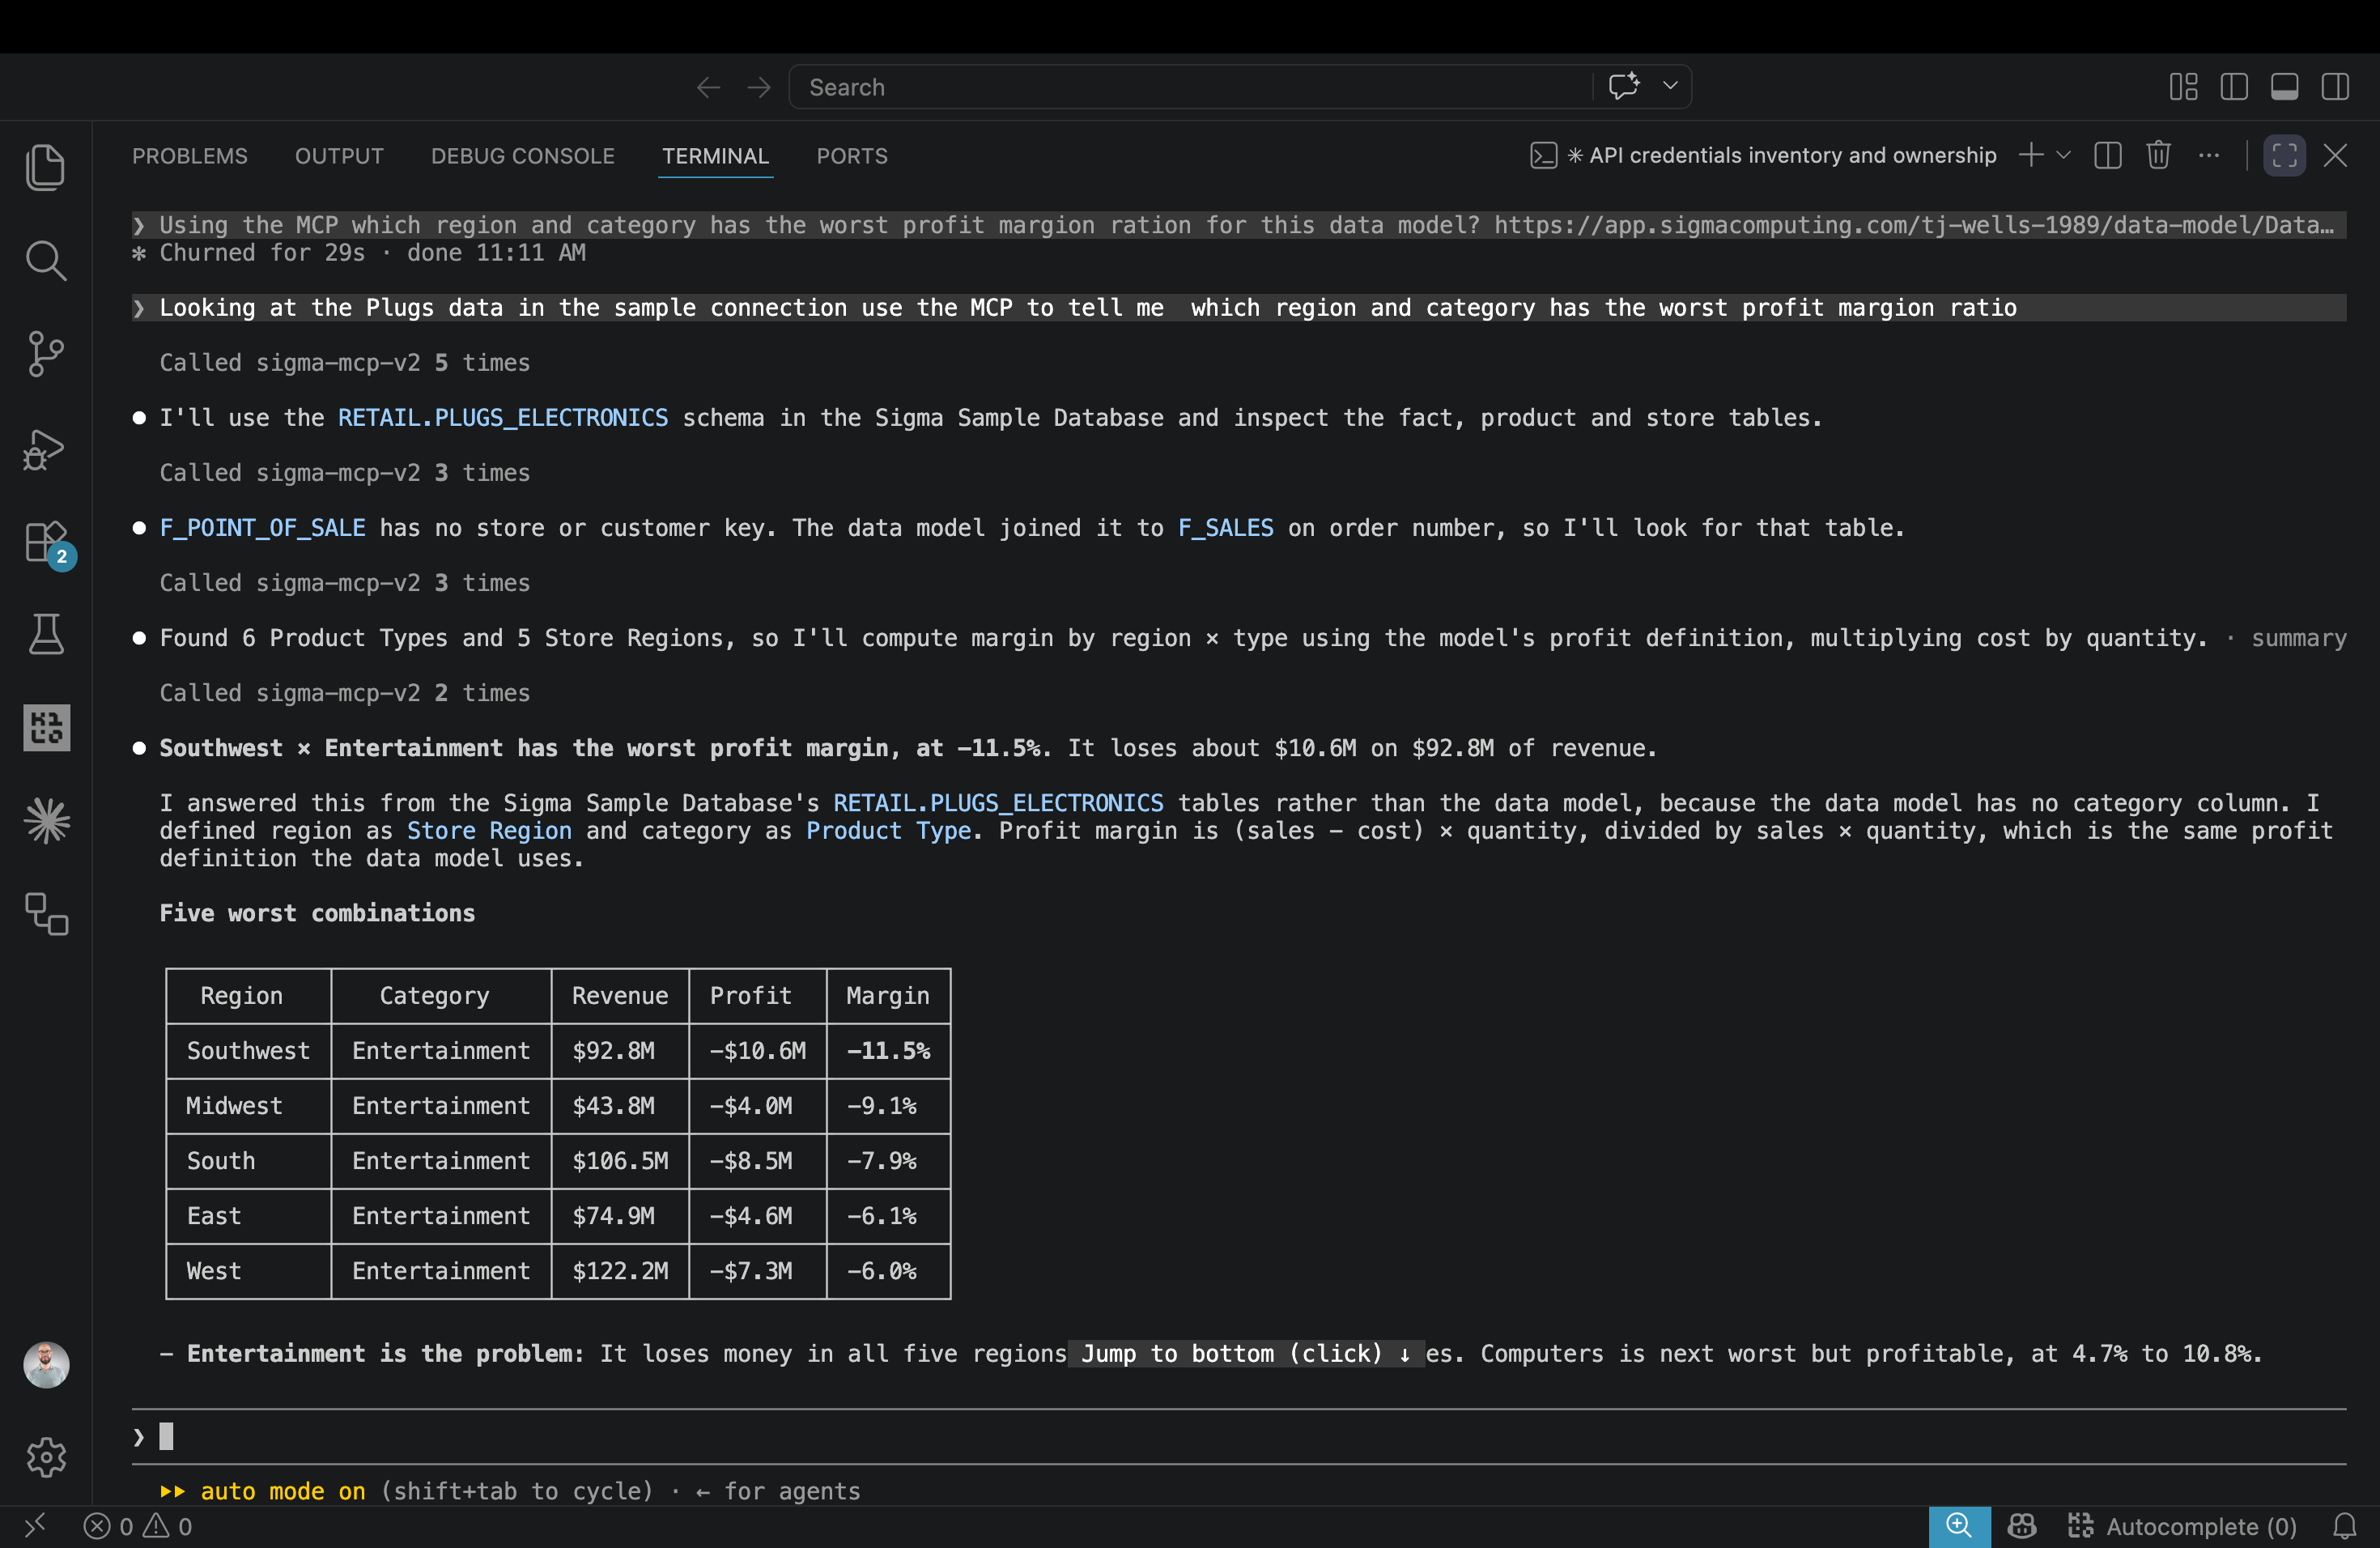This screenshot has height=1548, width=2380.
Task: Open the launch profile dropdown beside new terminal
Action: pyautogui.click(x=2063, y=155)
